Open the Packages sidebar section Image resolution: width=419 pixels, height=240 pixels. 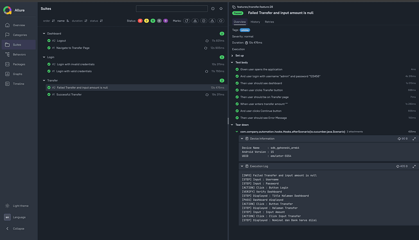19,64
